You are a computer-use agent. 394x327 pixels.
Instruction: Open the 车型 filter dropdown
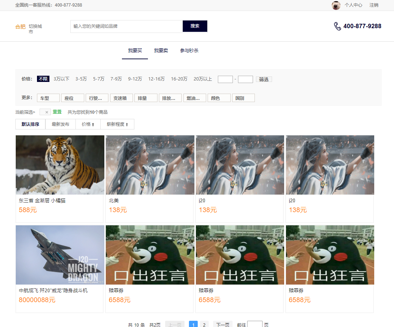[x=48, y=98]
